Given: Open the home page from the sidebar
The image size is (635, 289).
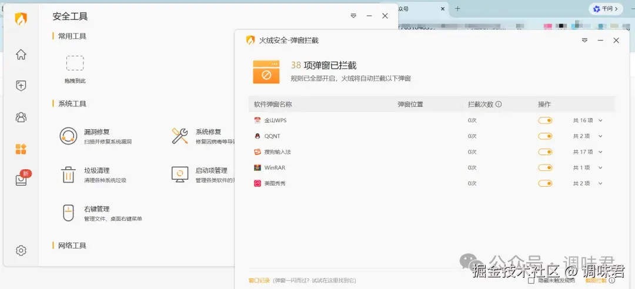Looking at the screenshot, I should (21, 54).
